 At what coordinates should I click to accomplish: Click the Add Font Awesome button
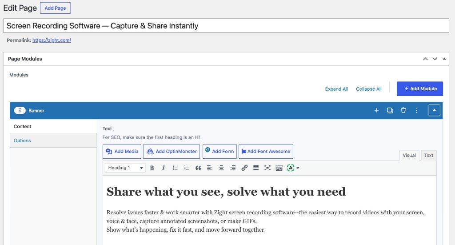pos(266,152)
